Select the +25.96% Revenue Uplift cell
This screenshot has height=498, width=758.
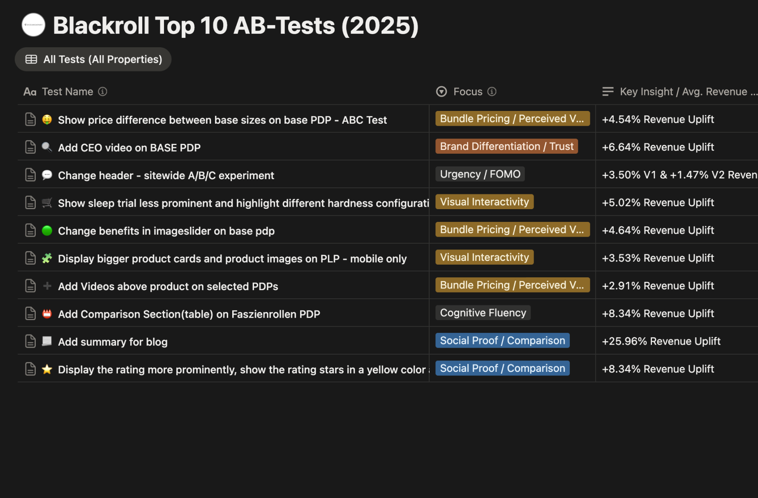(x=661, y=341)
